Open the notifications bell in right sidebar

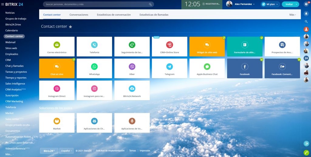306,14
